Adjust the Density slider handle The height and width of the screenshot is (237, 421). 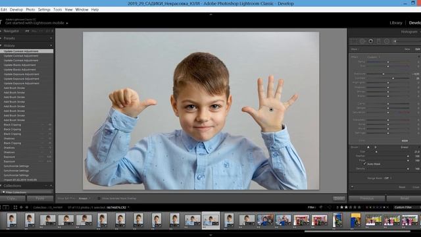point(408,169)
